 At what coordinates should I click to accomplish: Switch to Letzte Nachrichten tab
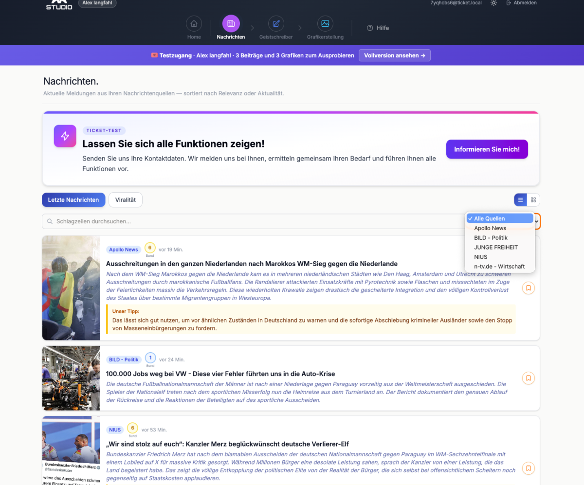[x=73, y=200]
